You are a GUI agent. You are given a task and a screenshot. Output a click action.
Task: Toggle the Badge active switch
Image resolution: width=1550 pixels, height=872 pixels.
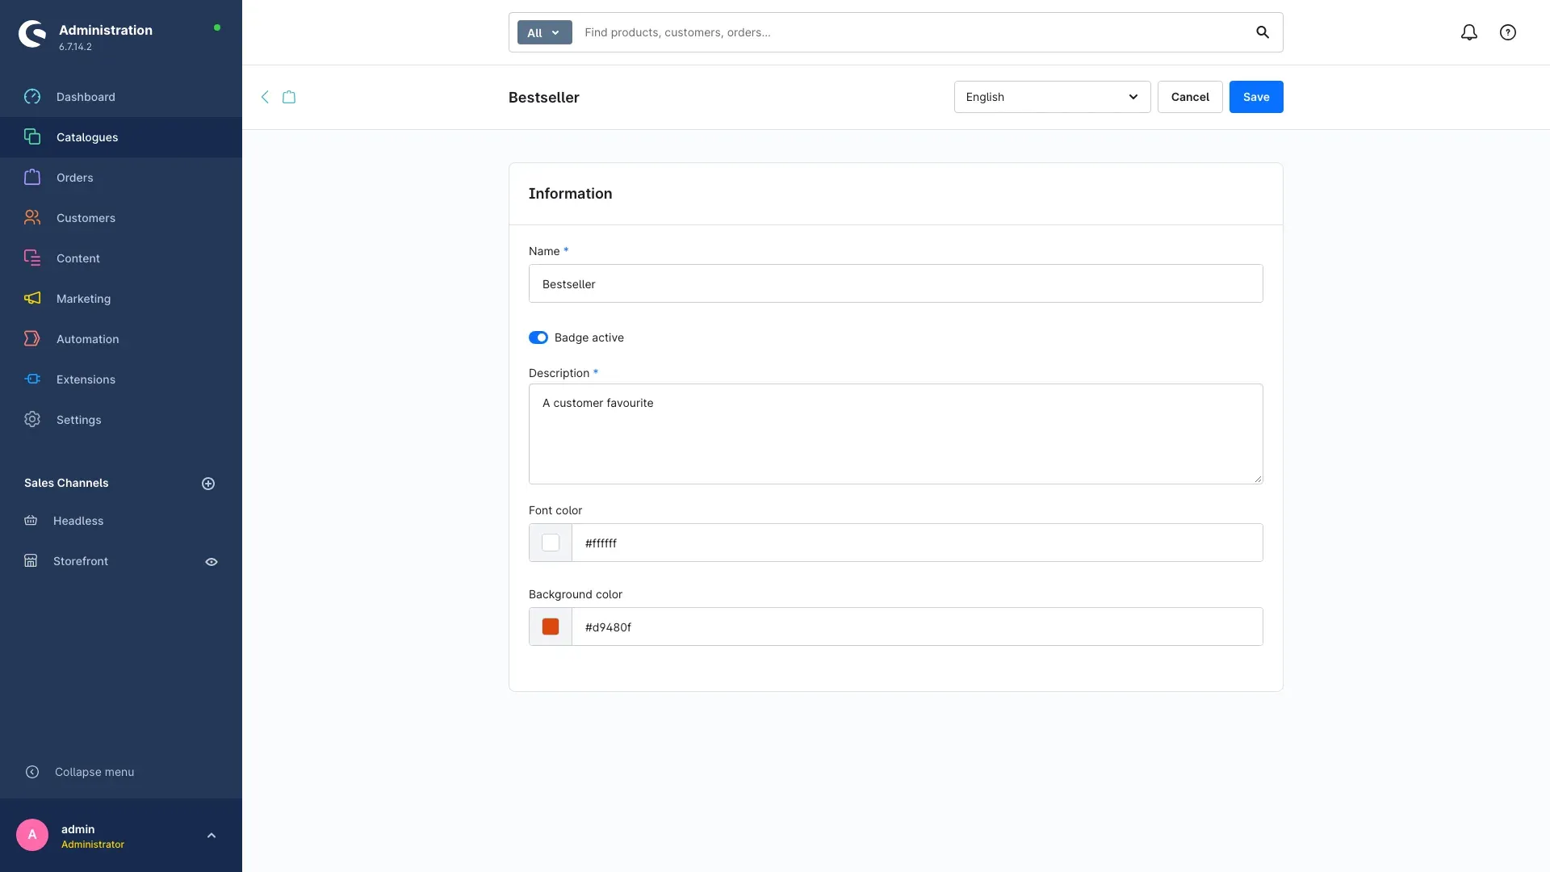point(538,337)
